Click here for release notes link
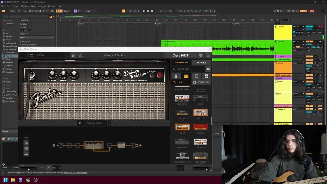This screenshot has height=184, width=327. pyautogui.click(x=76, y=173)
